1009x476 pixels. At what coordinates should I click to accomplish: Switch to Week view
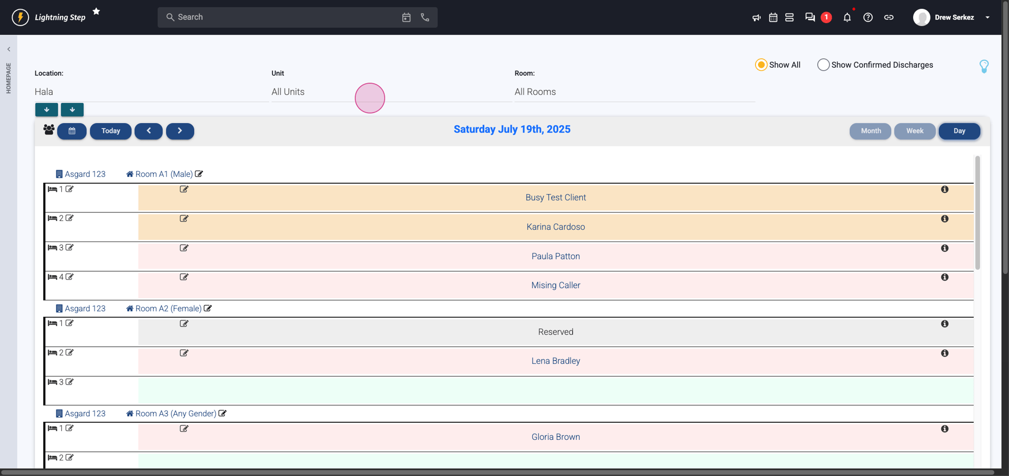(x=914, y=131)
